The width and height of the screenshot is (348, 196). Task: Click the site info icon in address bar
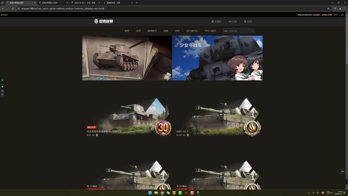pyautogui.click(x=18, y=8)
